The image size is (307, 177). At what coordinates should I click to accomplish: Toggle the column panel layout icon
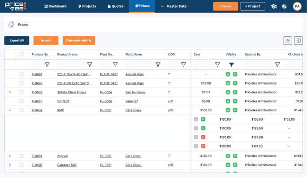point(298,40)
